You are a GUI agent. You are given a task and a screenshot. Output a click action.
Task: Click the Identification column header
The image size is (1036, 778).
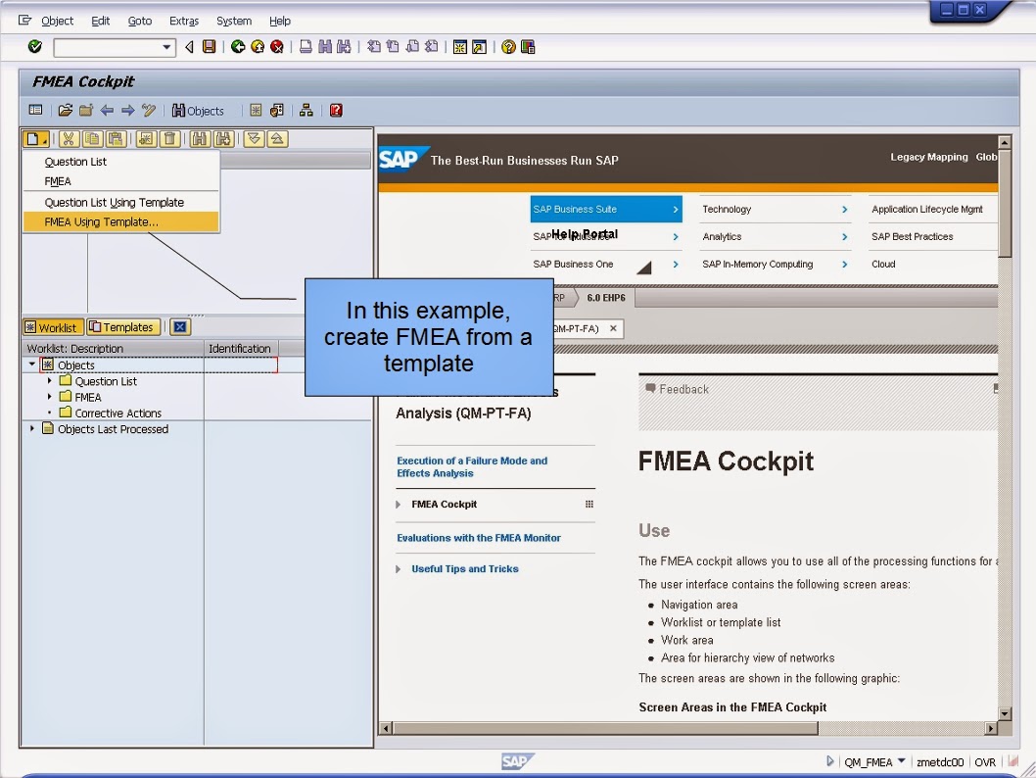[x=241, y=349]
